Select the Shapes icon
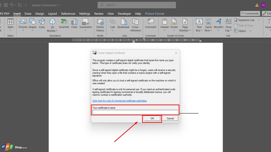The width and height of the screenshot is (271, 152). [33, 25]
